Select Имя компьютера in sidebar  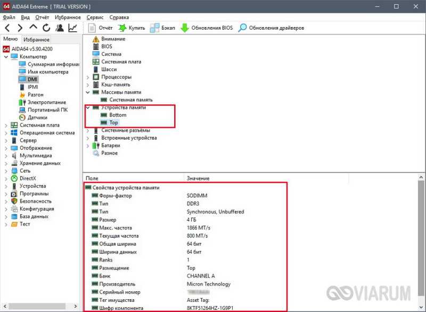tap(44, 72)
